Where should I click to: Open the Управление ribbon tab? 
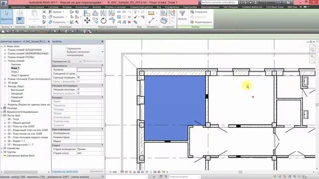coord(172,7)
